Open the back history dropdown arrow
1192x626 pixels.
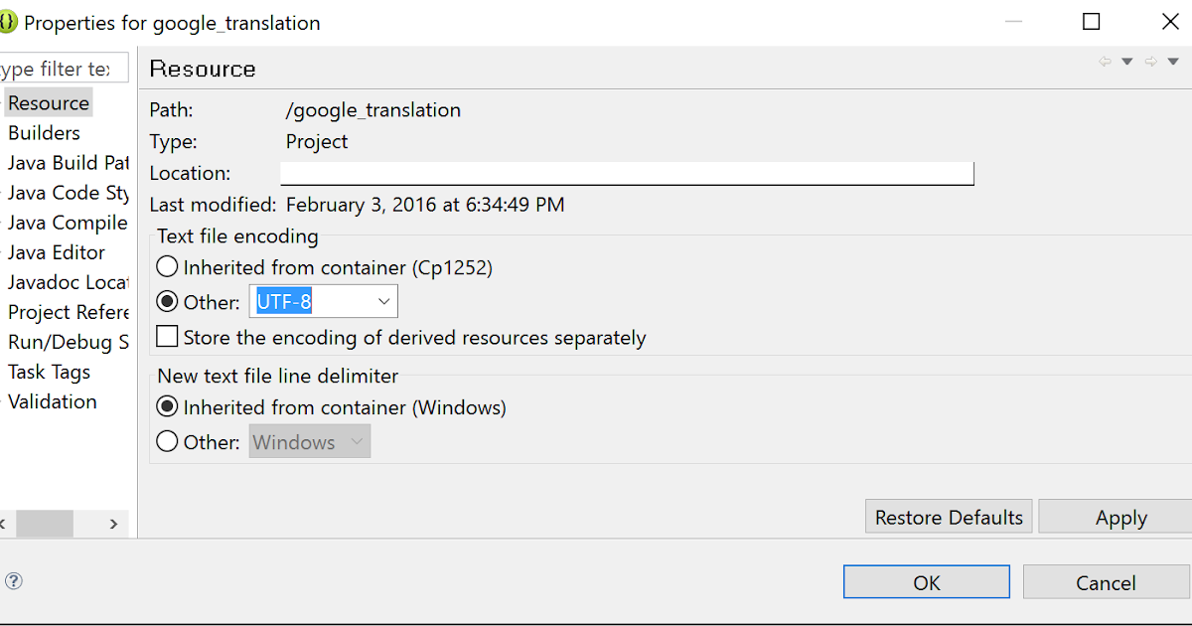click(1127, 62)
